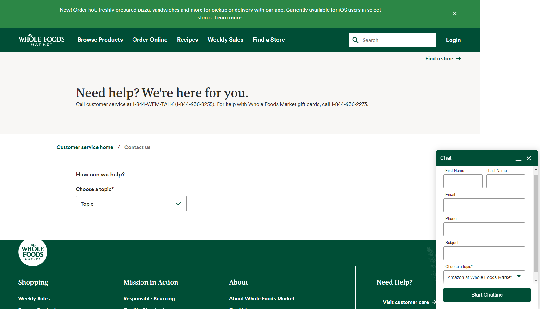Click the First Name field in chat
540x309 pixels.
[x=463, y=181]
